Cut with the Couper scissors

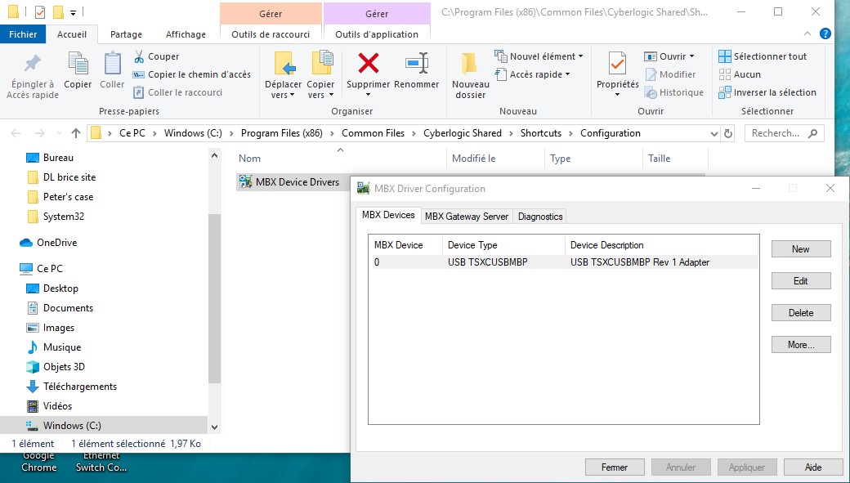[157, 56]
